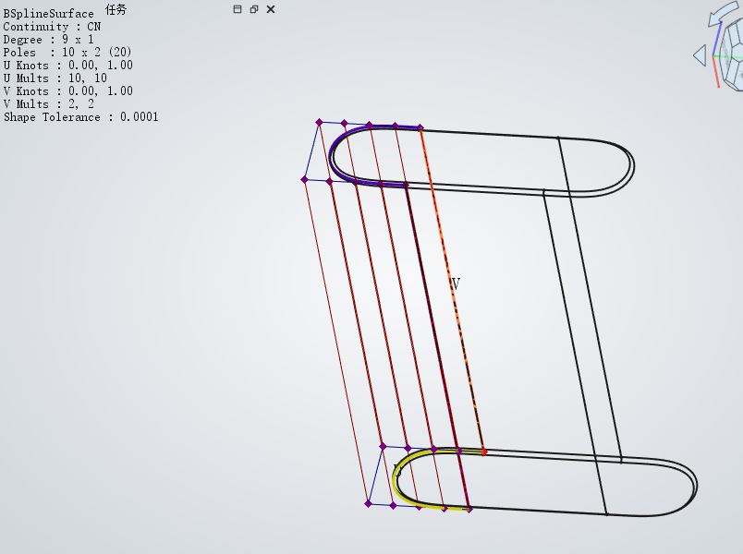Click the MDI subwindow restore icon

point(254,9)
